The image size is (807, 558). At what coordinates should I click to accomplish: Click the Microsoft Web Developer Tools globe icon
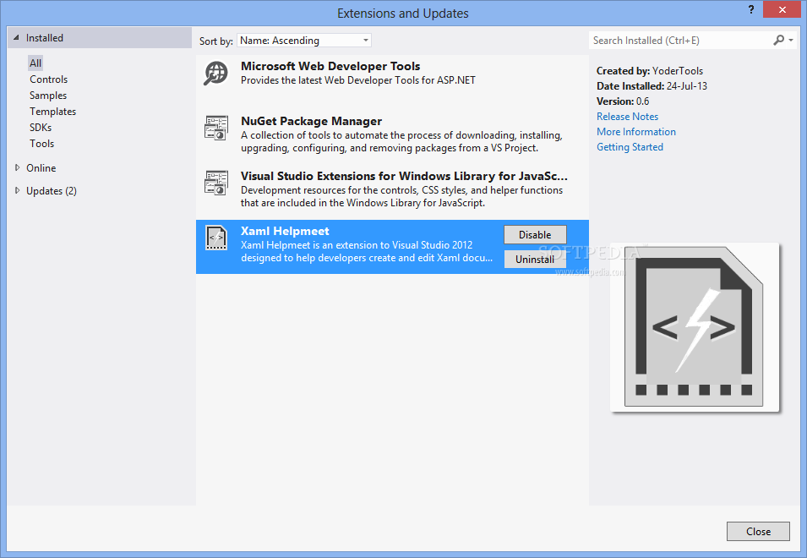pos(215,73)
